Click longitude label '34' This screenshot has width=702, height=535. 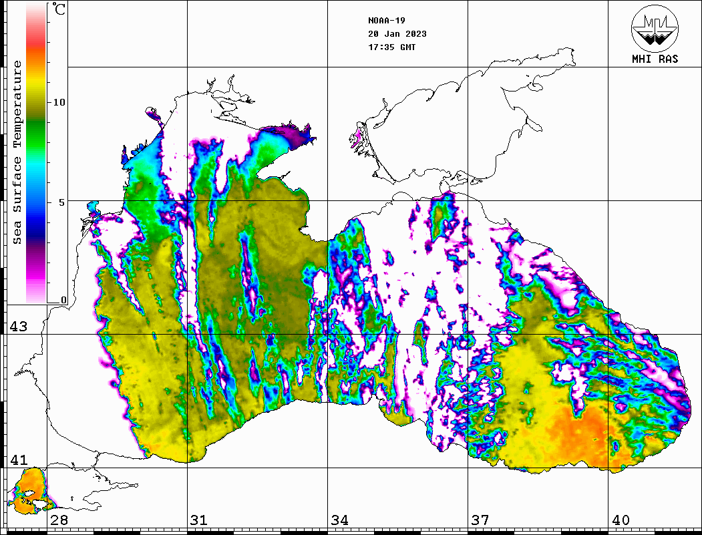tap(340, 520)
